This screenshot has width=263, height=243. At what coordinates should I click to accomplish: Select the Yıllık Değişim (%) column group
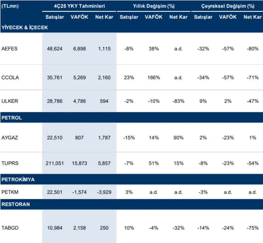(x=154, y=6)
